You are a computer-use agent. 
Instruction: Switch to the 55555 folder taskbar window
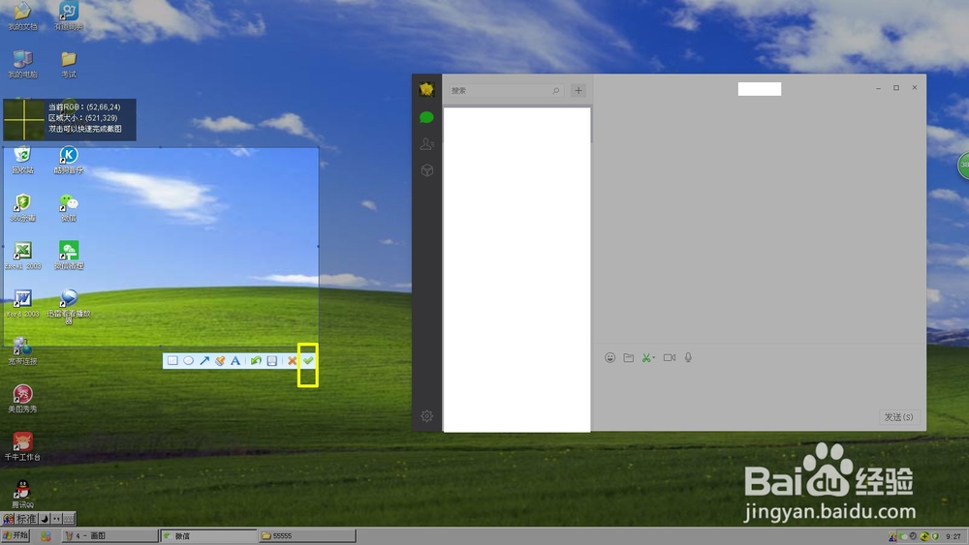tap(307, 535)
